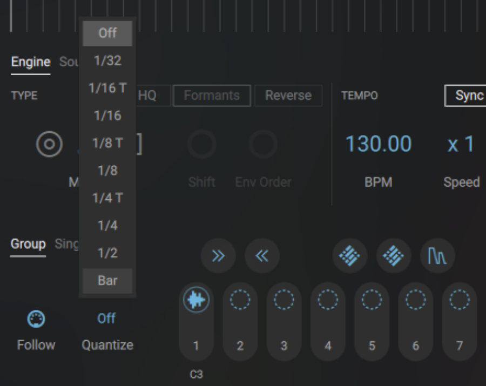Select 1/8 from the Quantize dropdown

(107, 171)
